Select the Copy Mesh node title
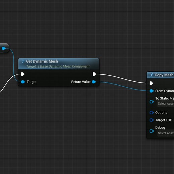174x174 pixels. point(164,75)
